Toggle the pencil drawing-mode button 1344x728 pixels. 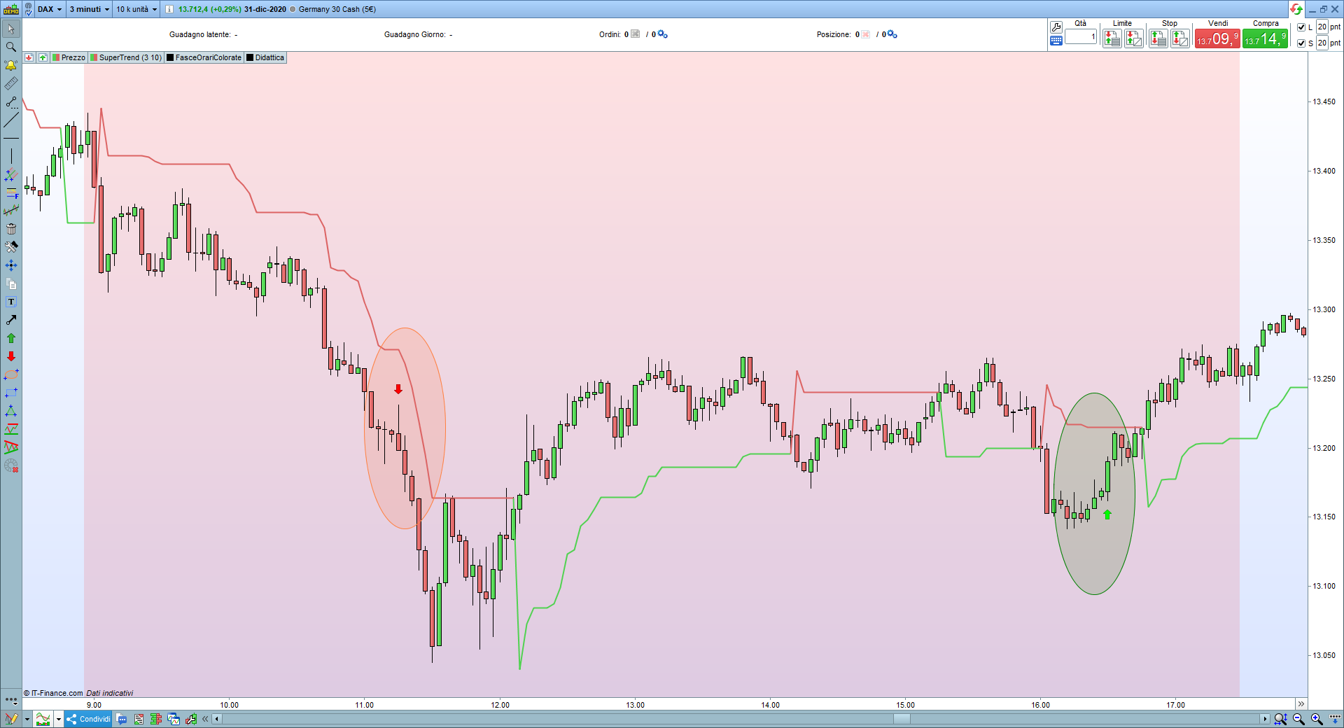[11, 719]
